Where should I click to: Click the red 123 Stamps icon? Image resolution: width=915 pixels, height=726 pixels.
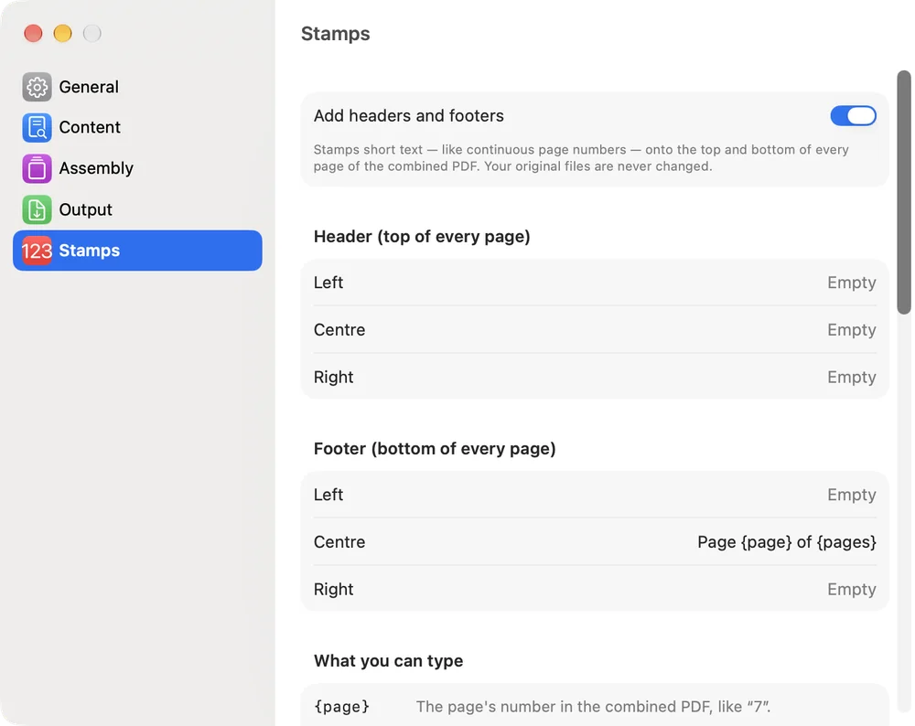[x=37, y=251]
